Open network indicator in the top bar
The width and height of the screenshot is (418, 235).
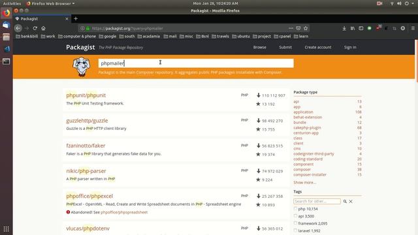point(392,3)
